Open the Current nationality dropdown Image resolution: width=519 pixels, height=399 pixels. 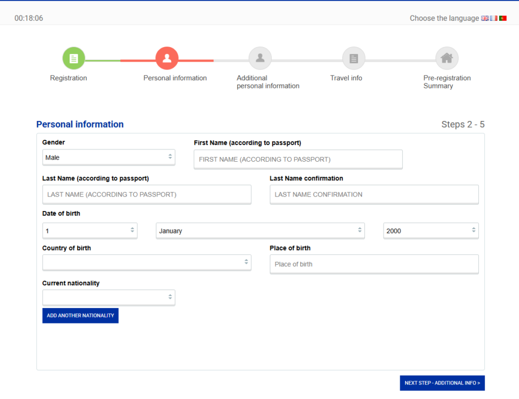point(109,297)
